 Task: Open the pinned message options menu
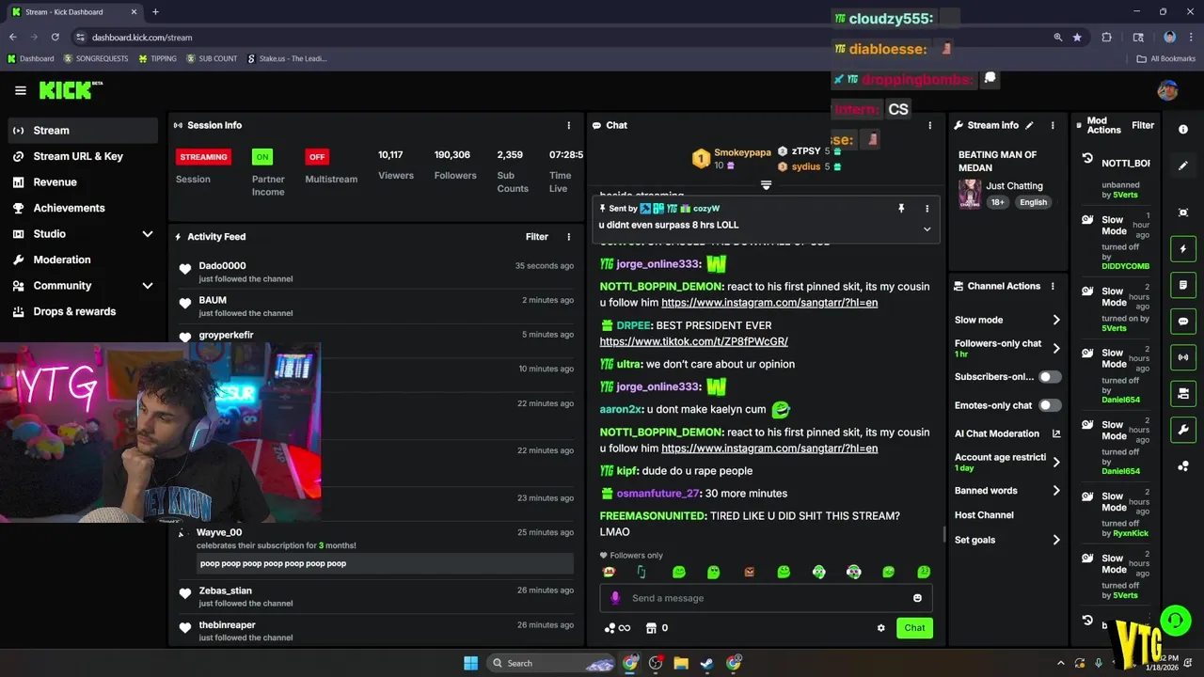(927, 209)
